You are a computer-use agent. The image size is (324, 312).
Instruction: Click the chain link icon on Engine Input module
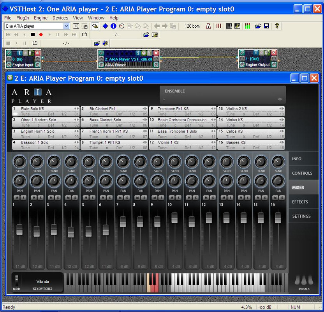click(9, 53)
